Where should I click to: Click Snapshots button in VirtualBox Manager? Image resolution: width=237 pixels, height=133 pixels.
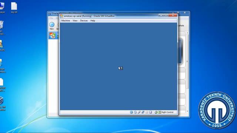click(x=181, y=25)
